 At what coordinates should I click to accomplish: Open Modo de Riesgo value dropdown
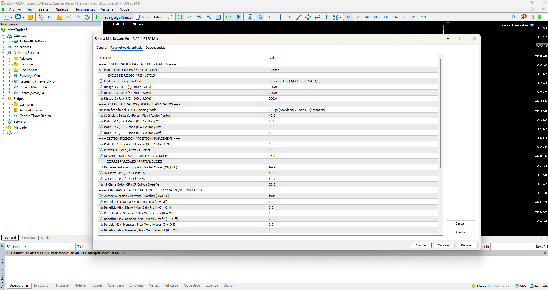point(353,81)
